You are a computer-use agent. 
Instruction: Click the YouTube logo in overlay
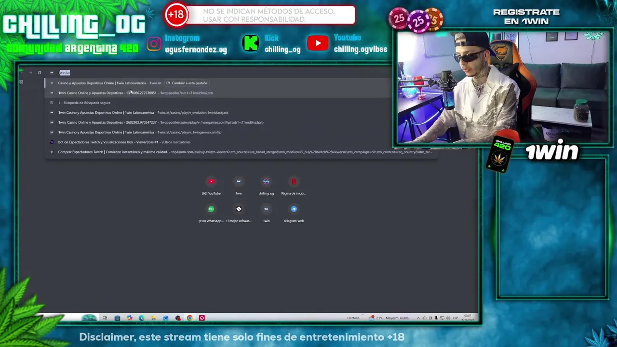318,43
